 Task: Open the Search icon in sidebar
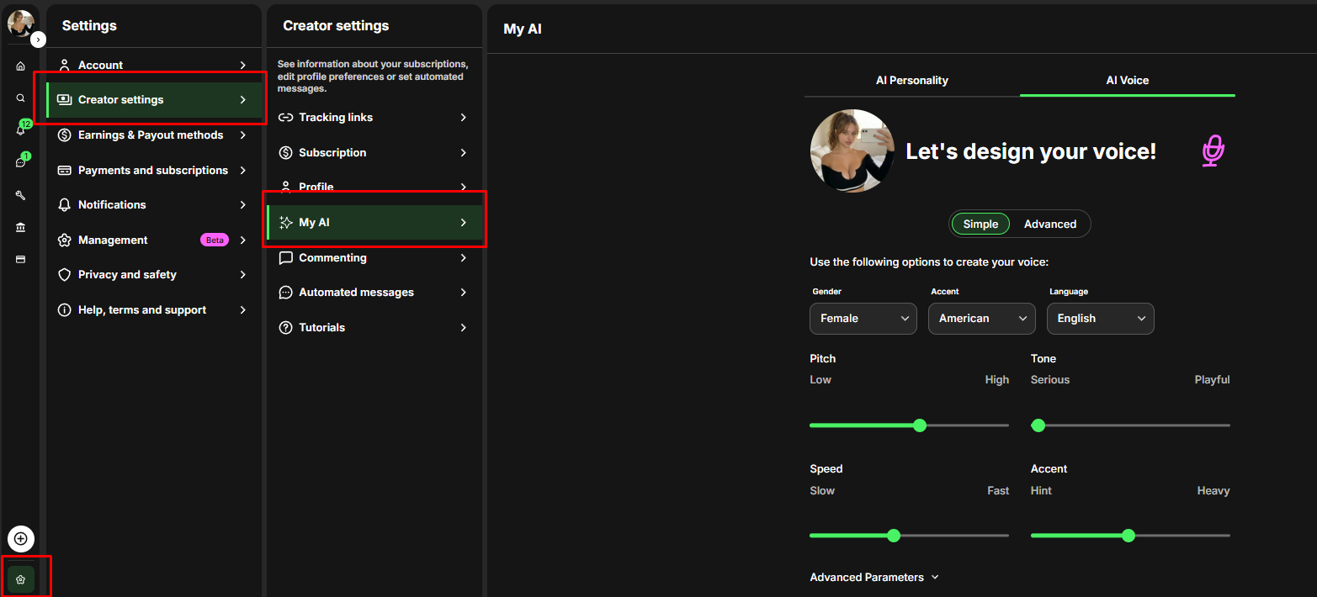[20, 98]
